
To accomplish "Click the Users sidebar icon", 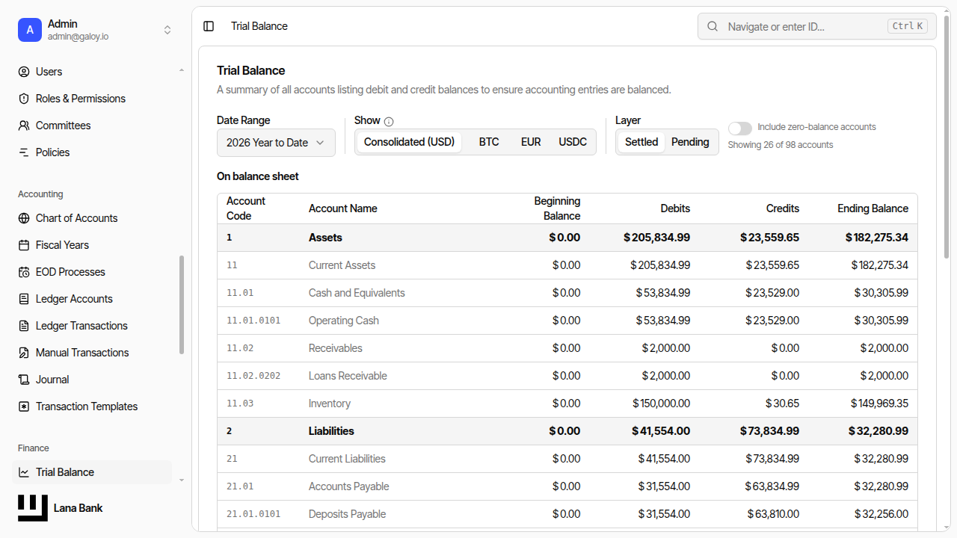I will (x=24, y=72).
